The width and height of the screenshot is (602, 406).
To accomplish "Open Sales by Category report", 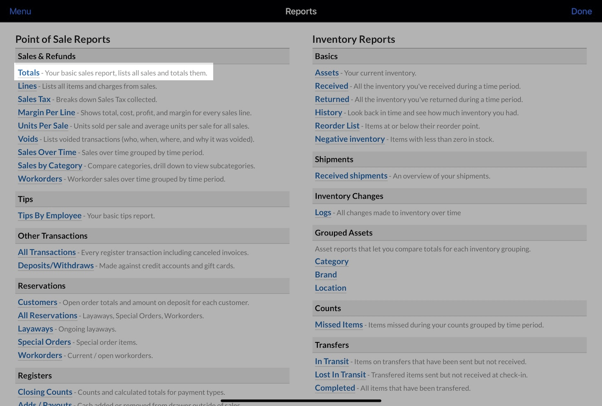I will pyautogui.click(x=50, y=166).
